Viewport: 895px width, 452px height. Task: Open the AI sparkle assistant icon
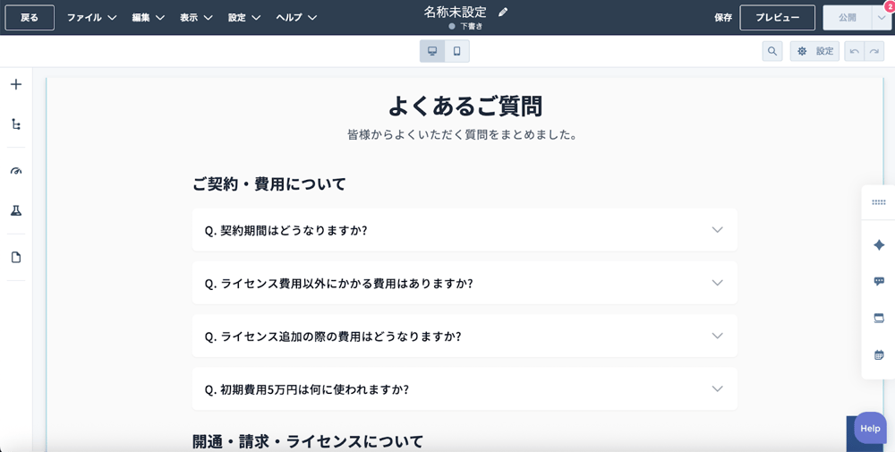[879, 245]
